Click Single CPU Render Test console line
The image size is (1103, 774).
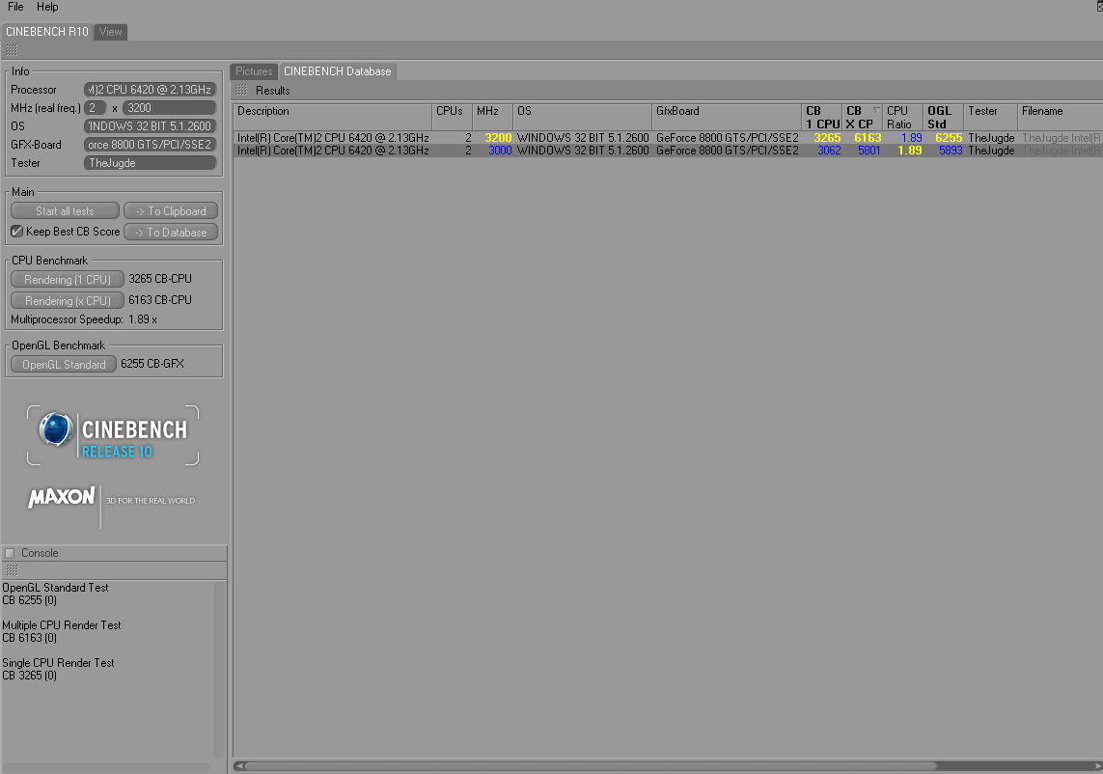(58, 663)
